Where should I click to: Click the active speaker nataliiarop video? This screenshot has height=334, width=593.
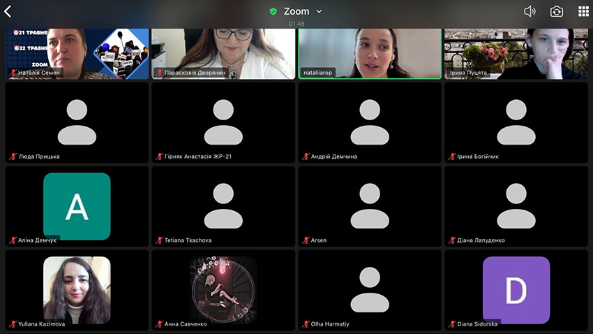[x=370, y=53]
